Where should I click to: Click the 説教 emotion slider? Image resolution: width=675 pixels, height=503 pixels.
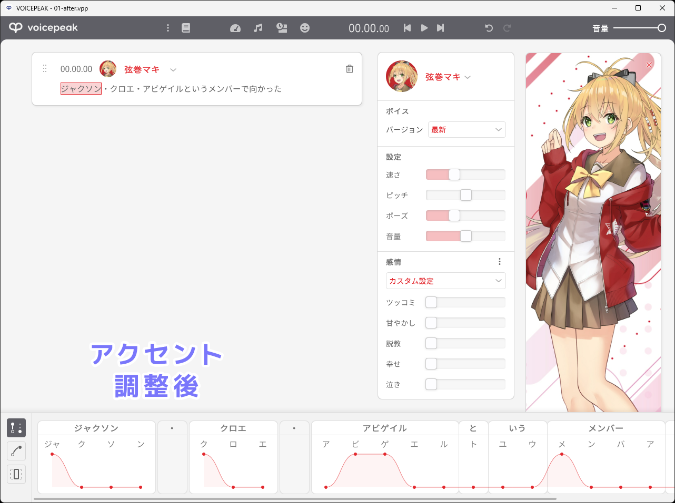tap(465, 343)
